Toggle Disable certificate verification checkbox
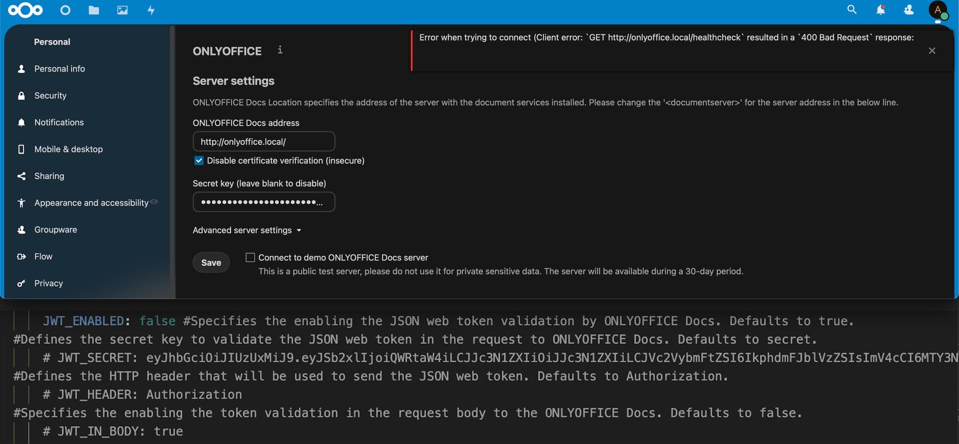Image resolution: width=959 pixels, height=444 pixels. (199, 161)
